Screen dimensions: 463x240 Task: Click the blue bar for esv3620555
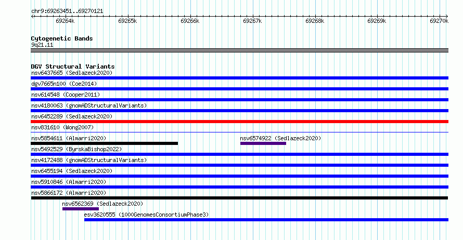pos(266,220)
